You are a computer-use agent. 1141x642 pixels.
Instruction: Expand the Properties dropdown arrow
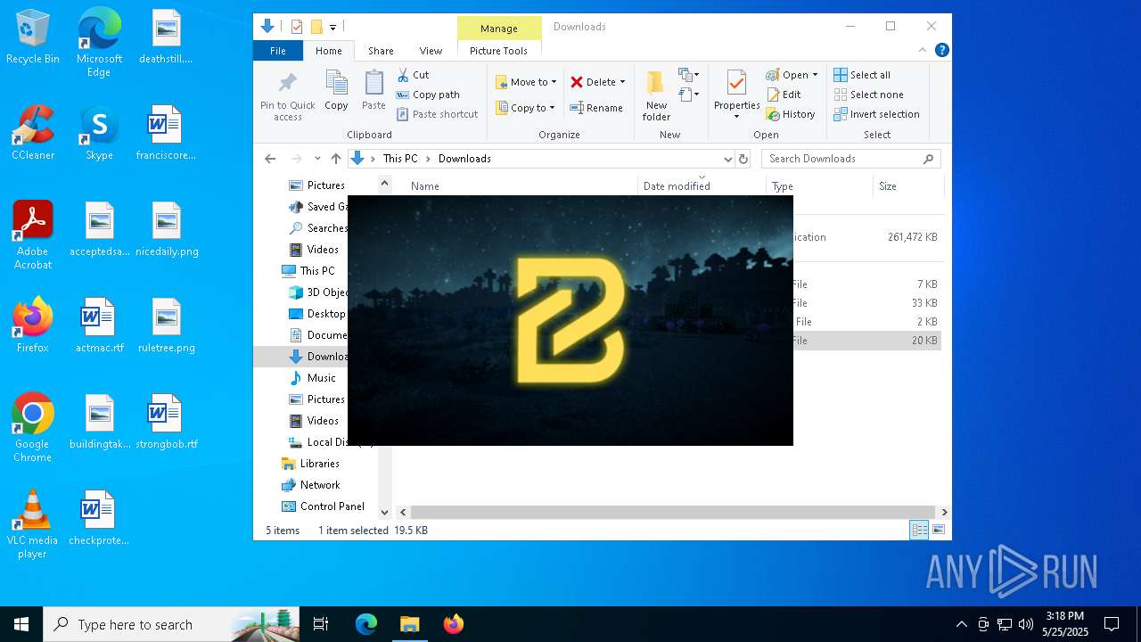point(736,116)
